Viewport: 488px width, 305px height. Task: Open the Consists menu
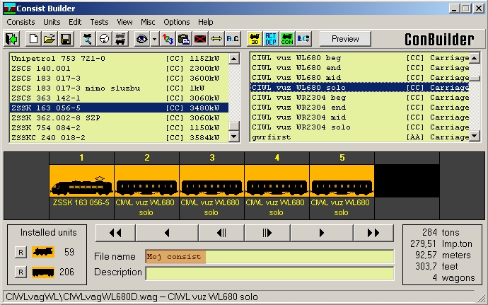21,22
